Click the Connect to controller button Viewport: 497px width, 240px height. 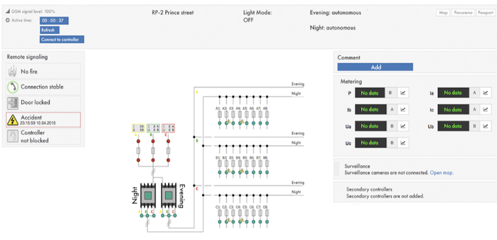click(x=62, y=40)
